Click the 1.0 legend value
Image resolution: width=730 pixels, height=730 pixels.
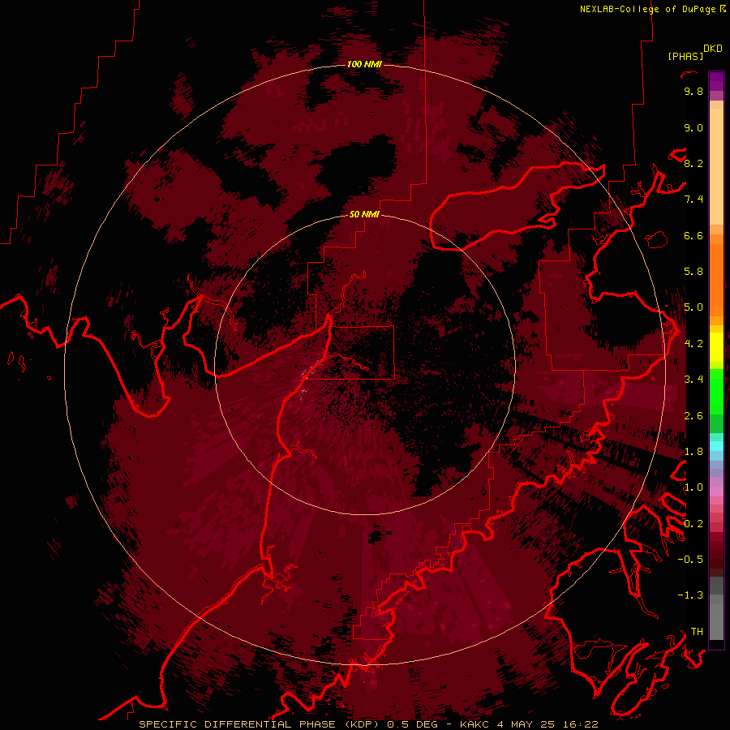point(693,487)
